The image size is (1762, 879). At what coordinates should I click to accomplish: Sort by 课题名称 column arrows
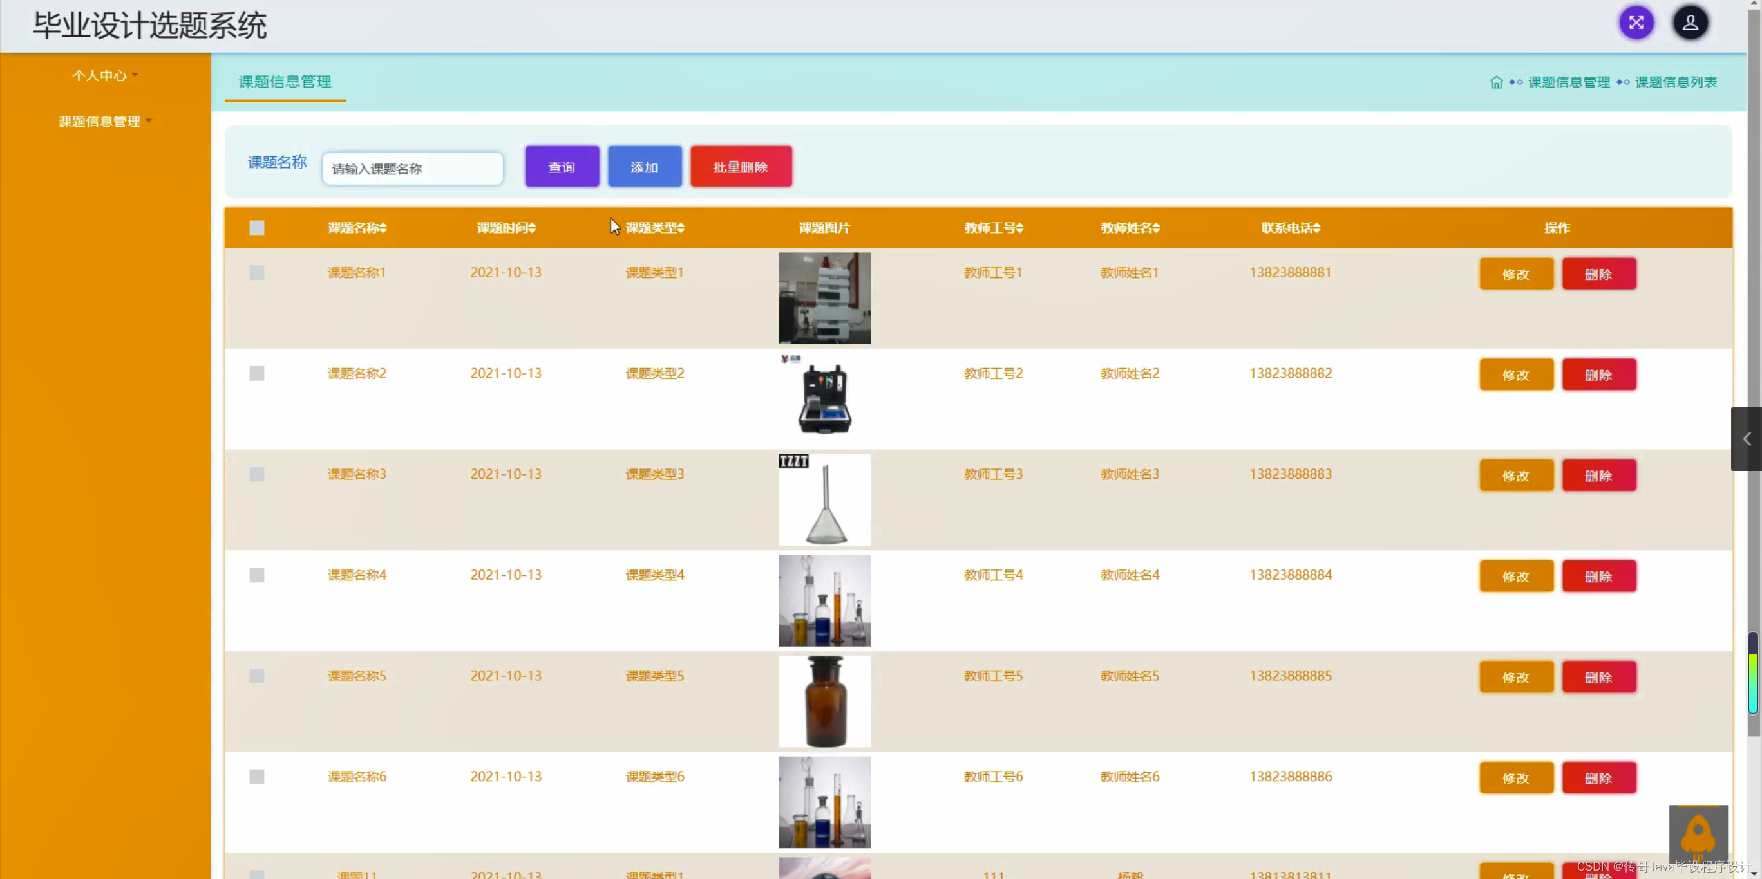pyautogui.click(x=384, y=228)
